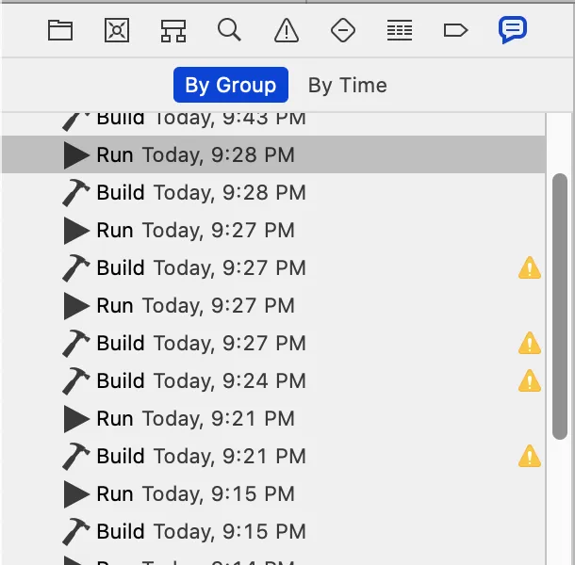Open the Find navigator magnifier icon

click(x=230, y=30)
